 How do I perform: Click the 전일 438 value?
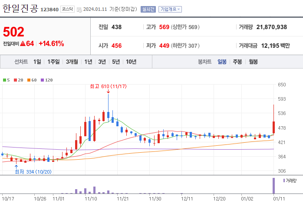coord(116,27)
